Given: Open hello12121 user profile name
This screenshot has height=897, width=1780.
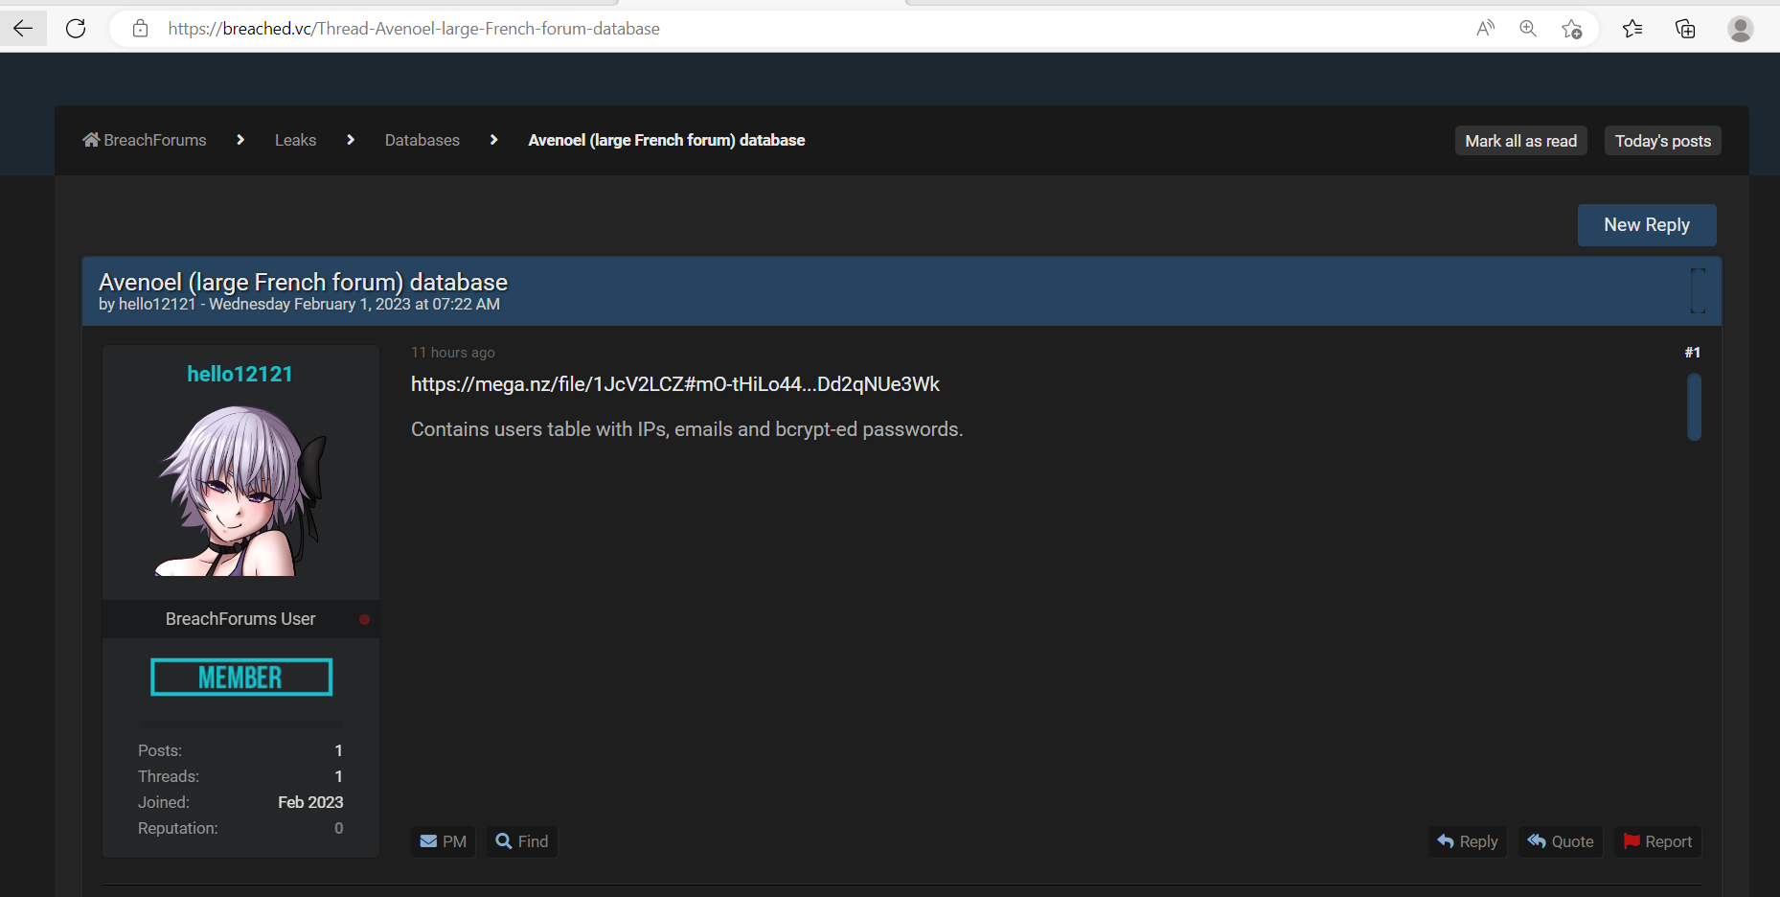Looking at the screenshot, I should 240,374.
